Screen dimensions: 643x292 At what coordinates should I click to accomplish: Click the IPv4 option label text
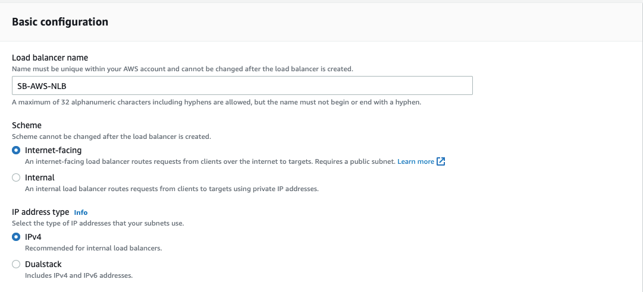coord(33,237)
